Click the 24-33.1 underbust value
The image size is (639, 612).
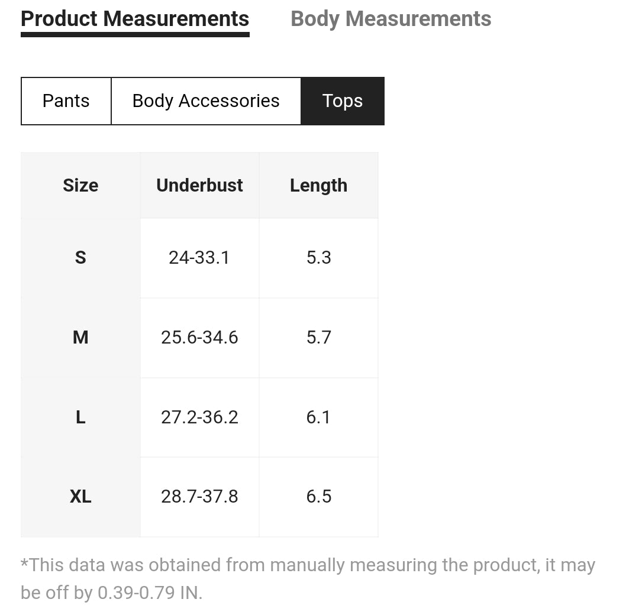(199, 257)
